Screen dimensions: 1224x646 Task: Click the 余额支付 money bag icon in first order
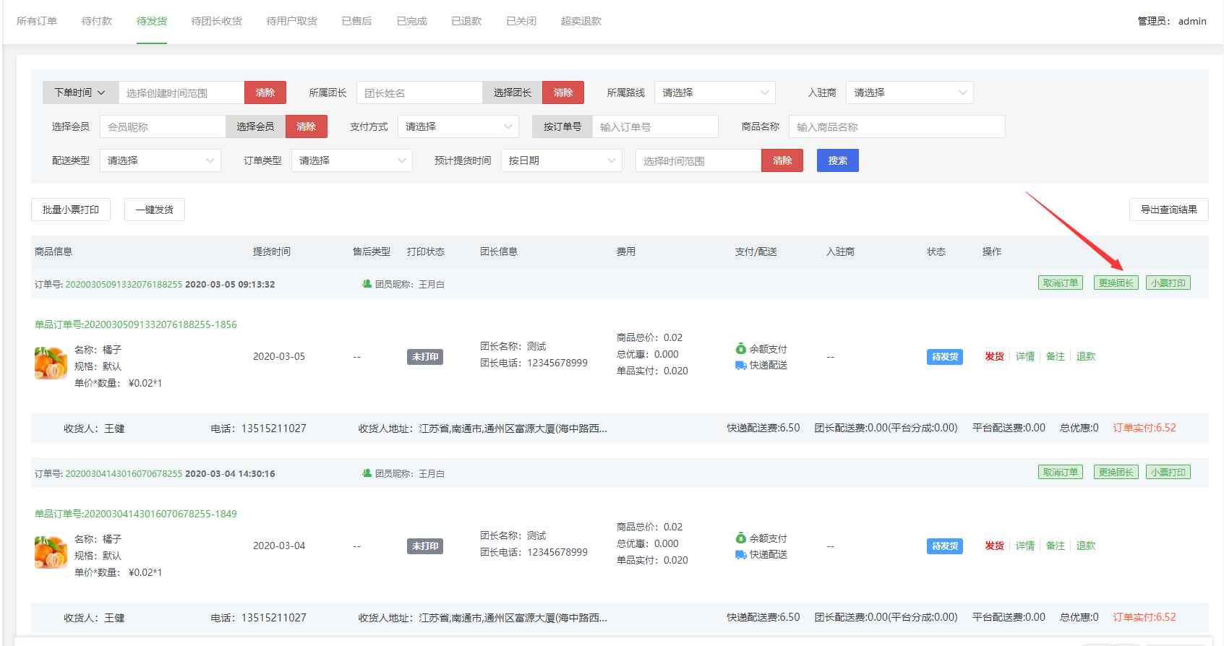click(x=740, y=349)
